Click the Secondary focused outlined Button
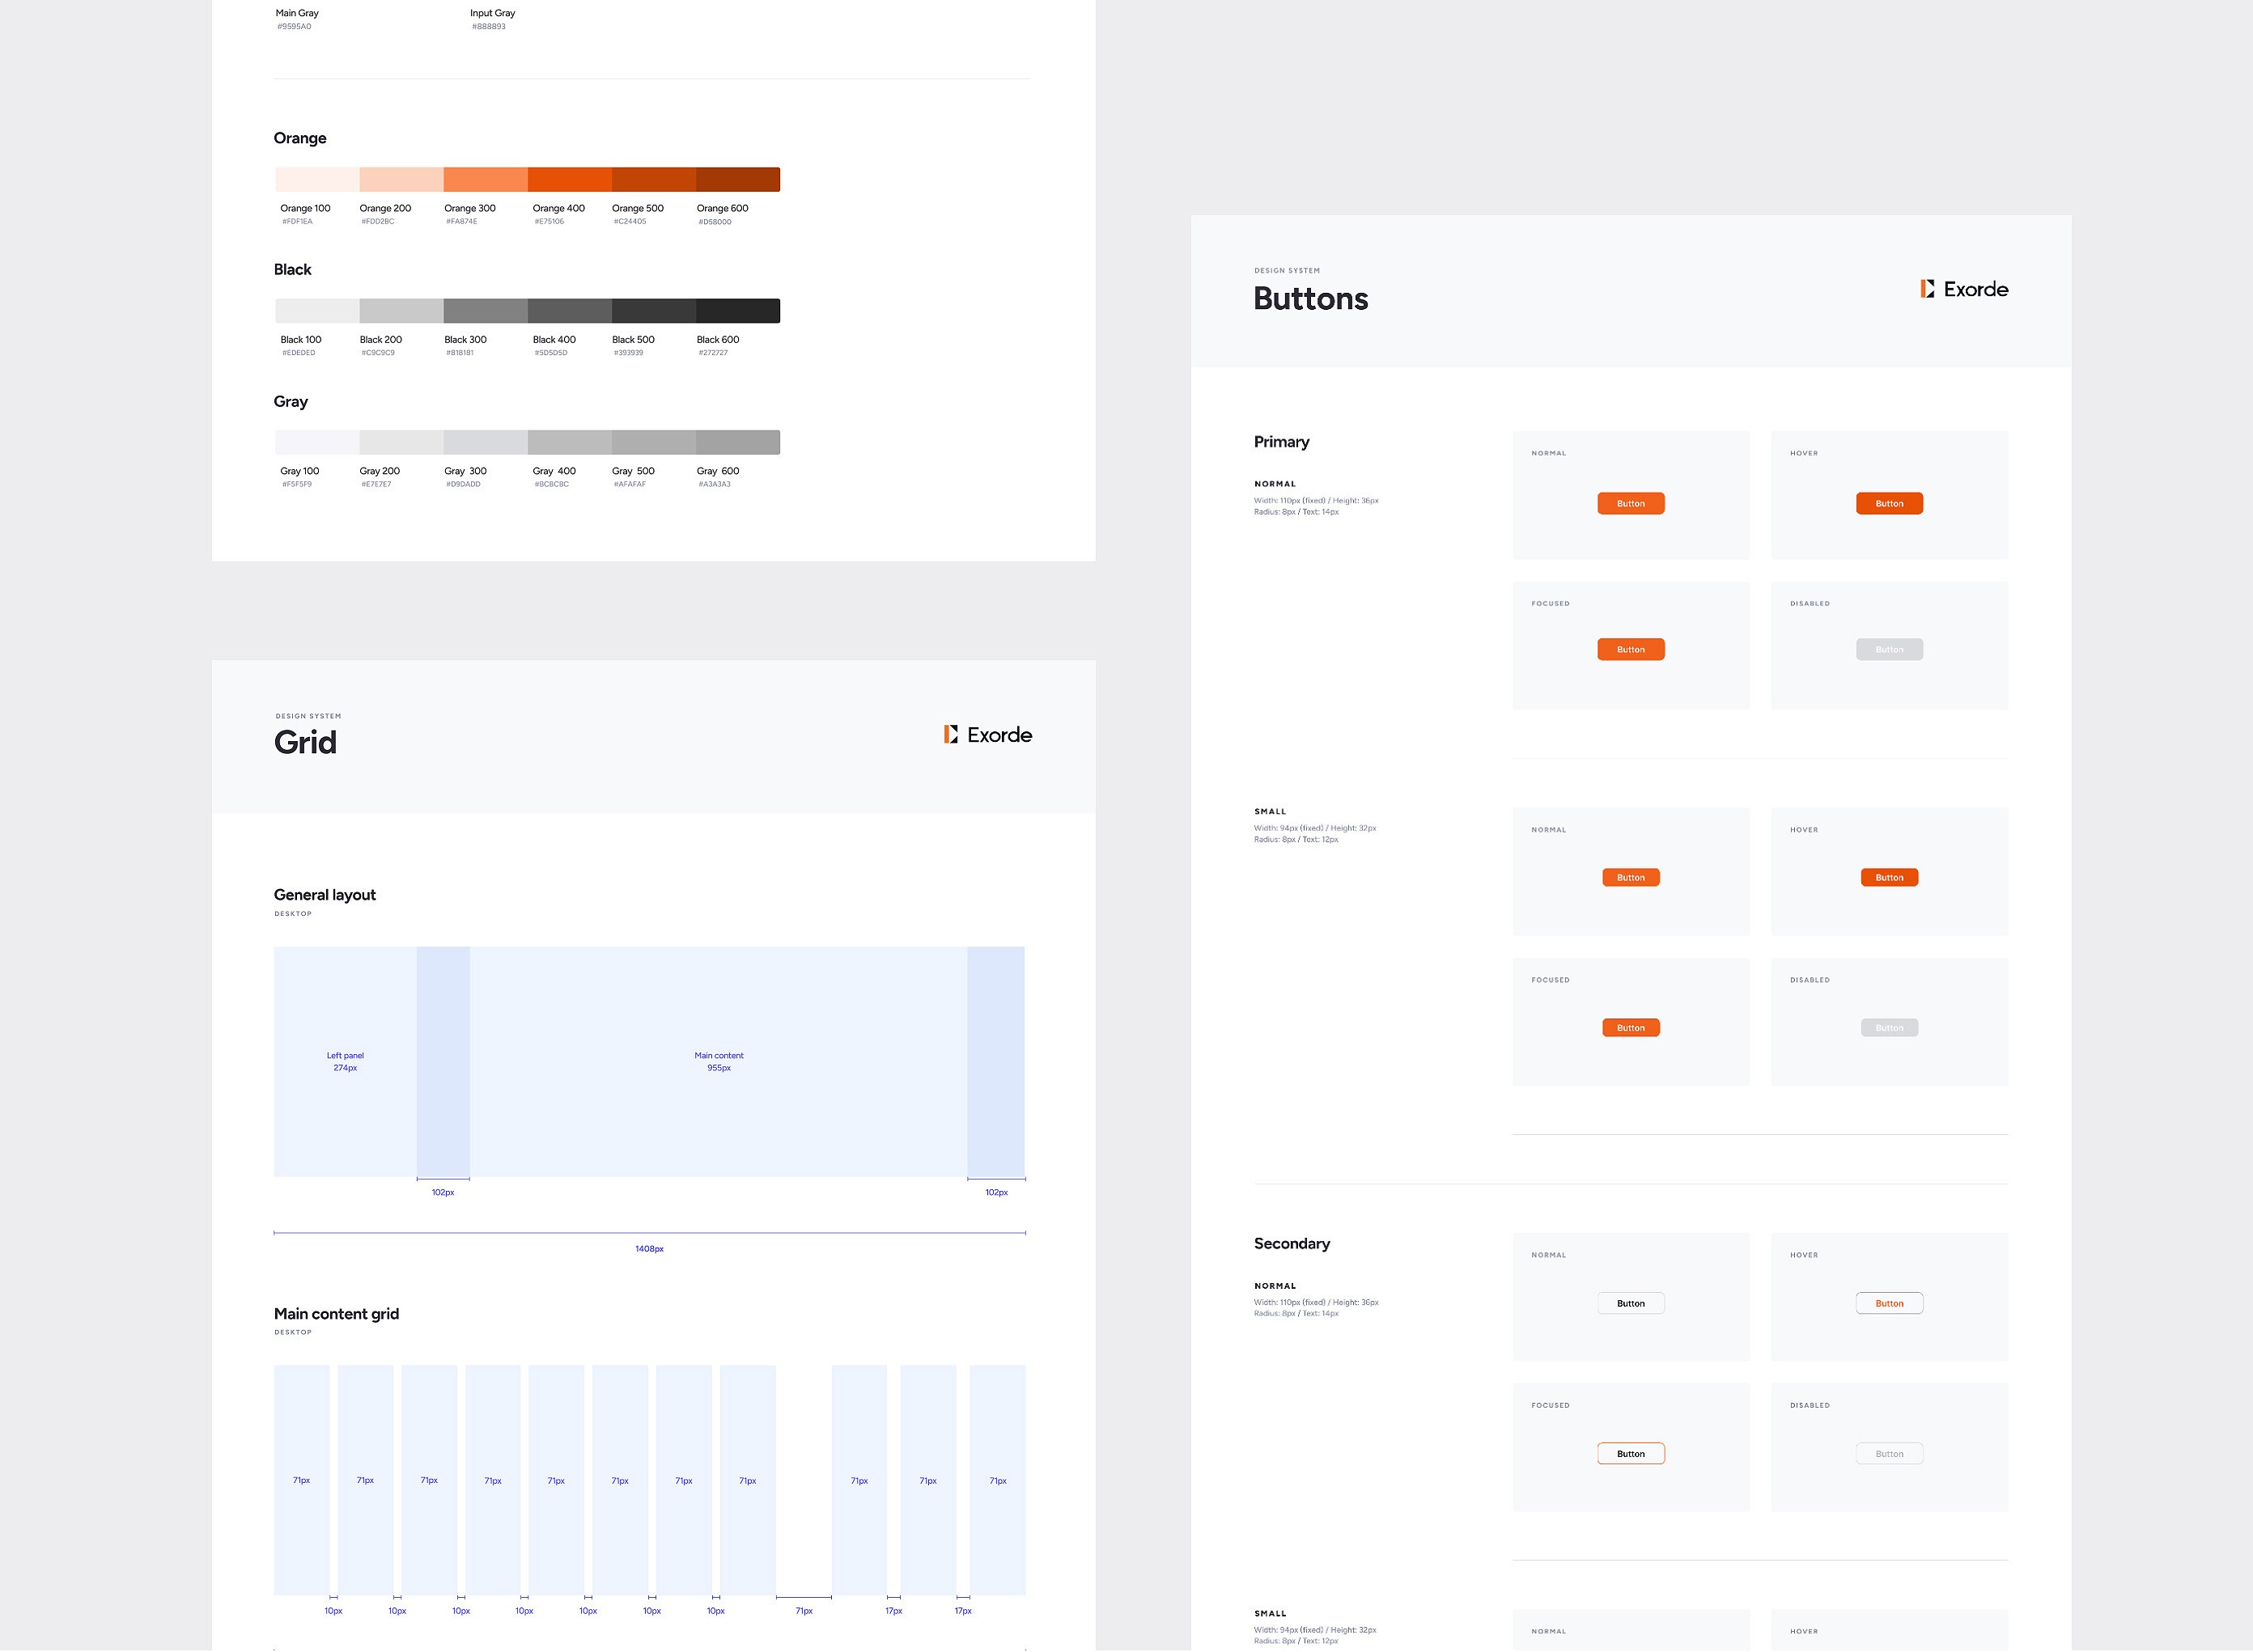This screenshot has width=2253, height=1652. tap(1630, 1453)
